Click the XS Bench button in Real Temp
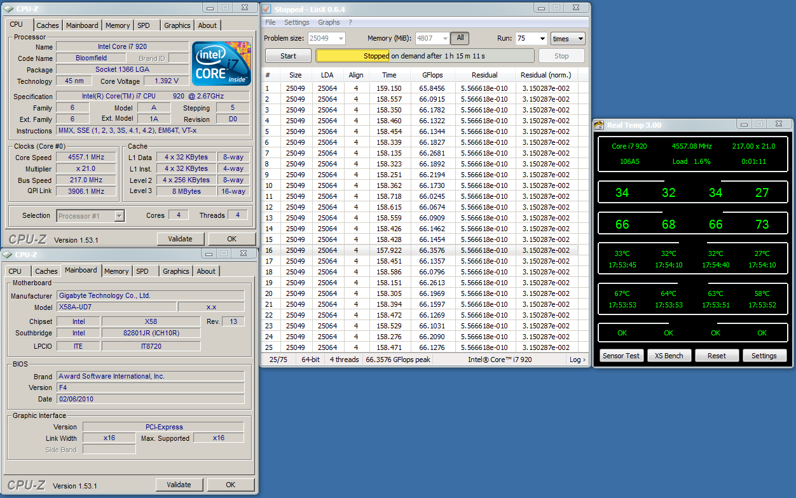The width and height of the screenshot is (796, 498). (x=669, y=356)
